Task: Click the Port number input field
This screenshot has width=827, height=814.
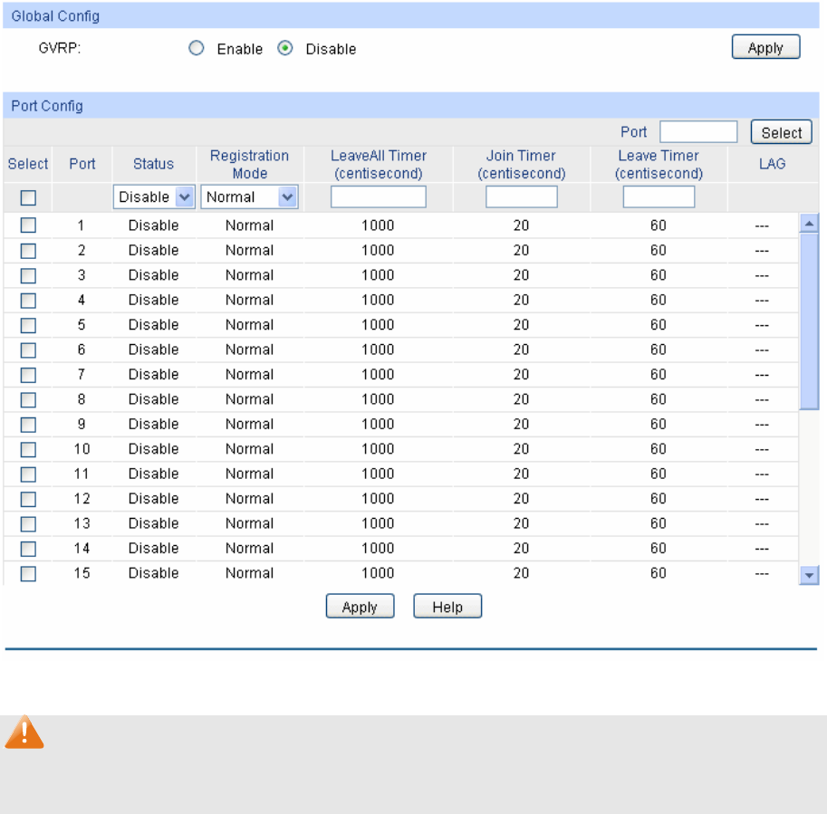Action: 698,132
